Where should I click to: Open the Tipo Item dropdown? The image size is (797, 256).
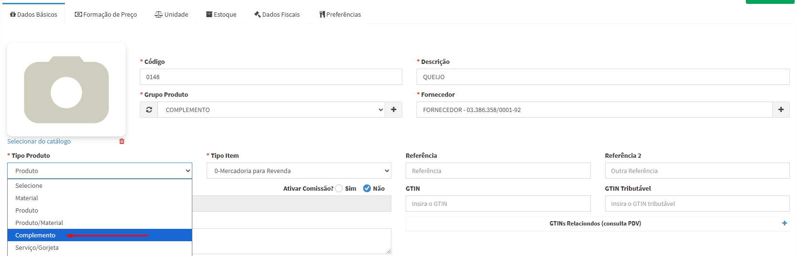(x=299, y=171)
